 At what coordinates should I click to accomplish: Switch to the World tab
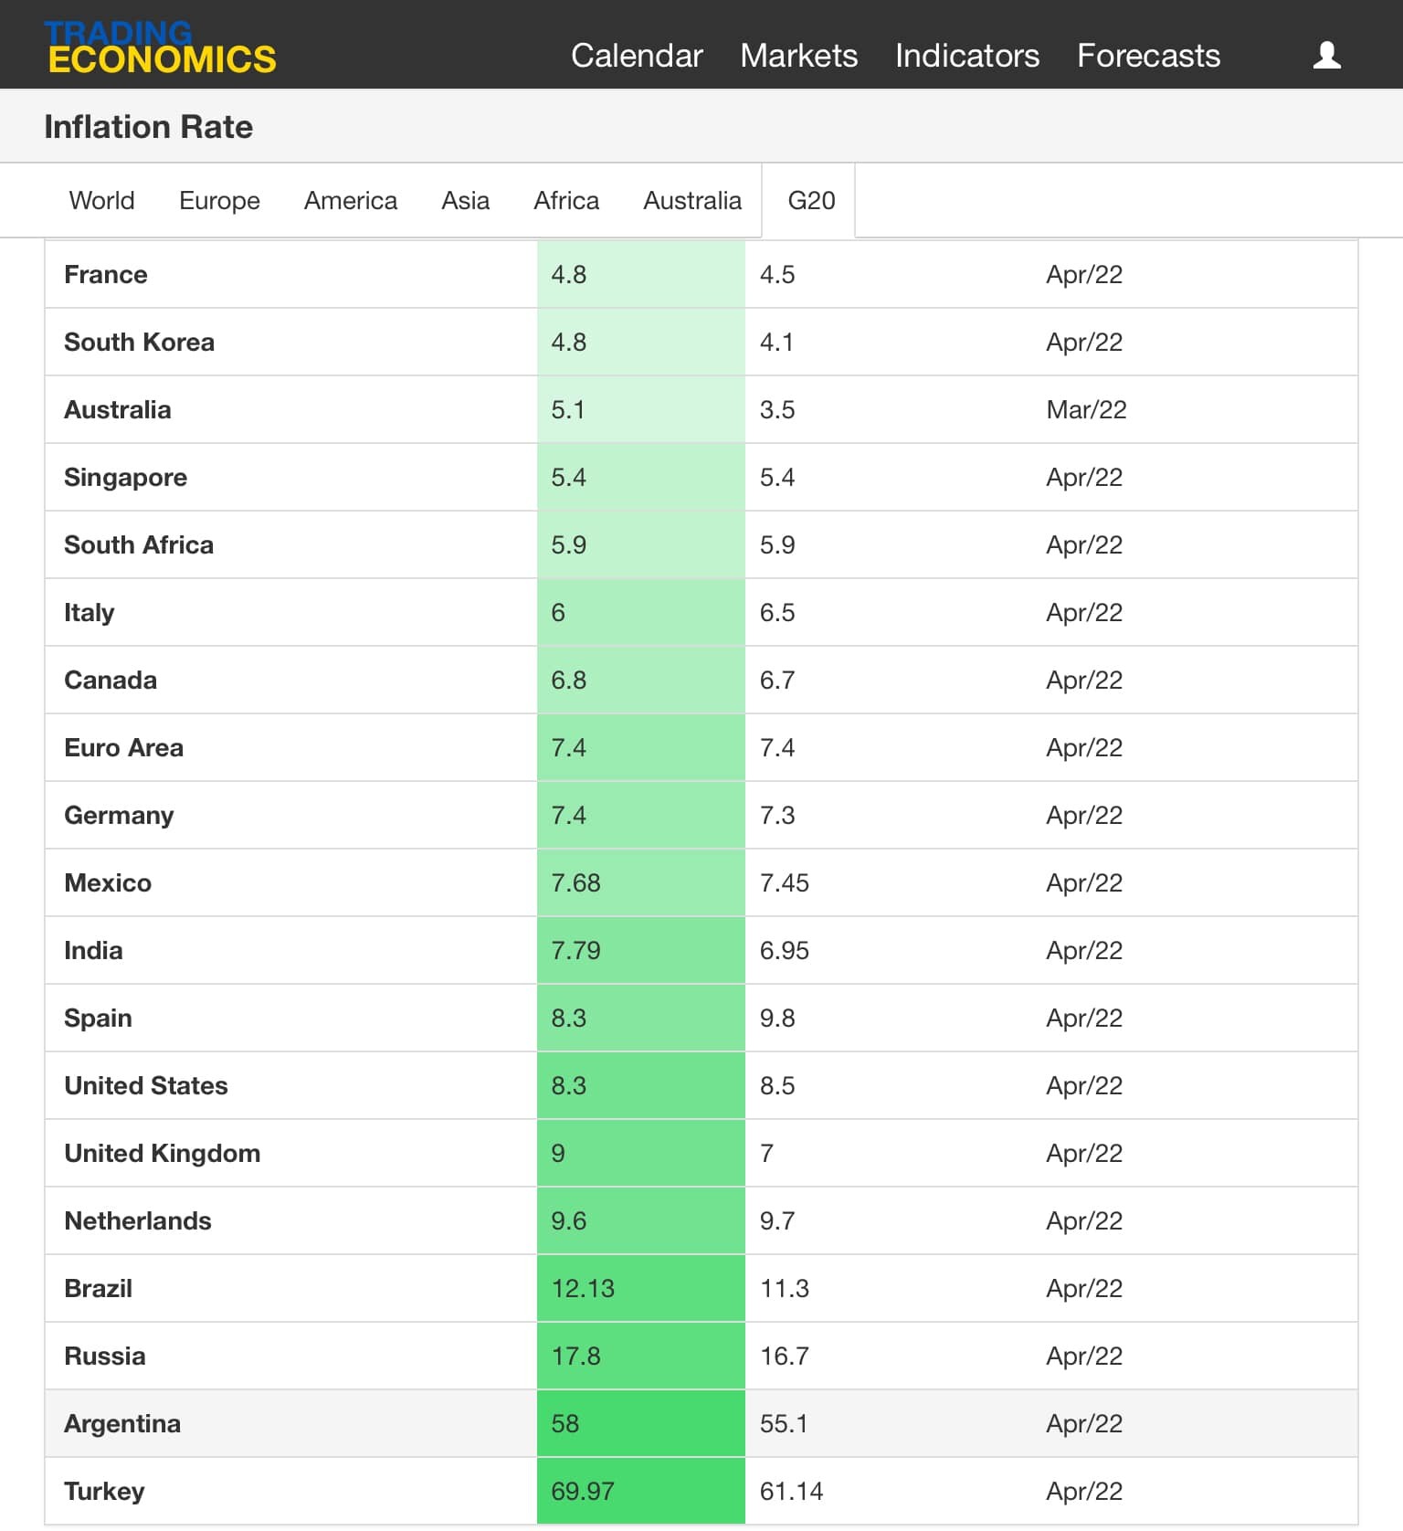(x=101, y=200)
